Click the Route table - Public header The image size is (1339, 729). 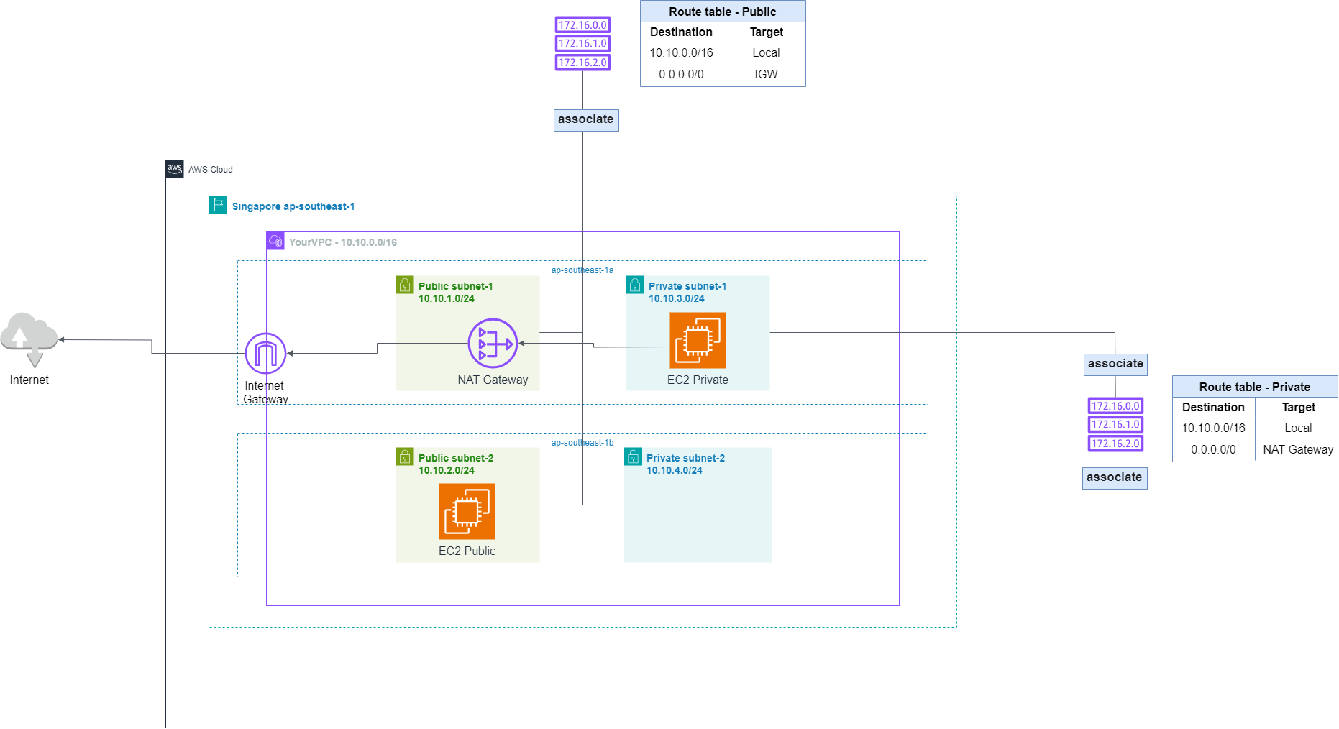pos(723,12)
